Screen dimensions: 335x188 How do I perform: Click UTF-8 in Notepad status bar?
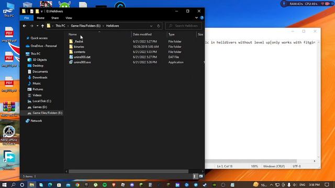(x=297, y=166)
